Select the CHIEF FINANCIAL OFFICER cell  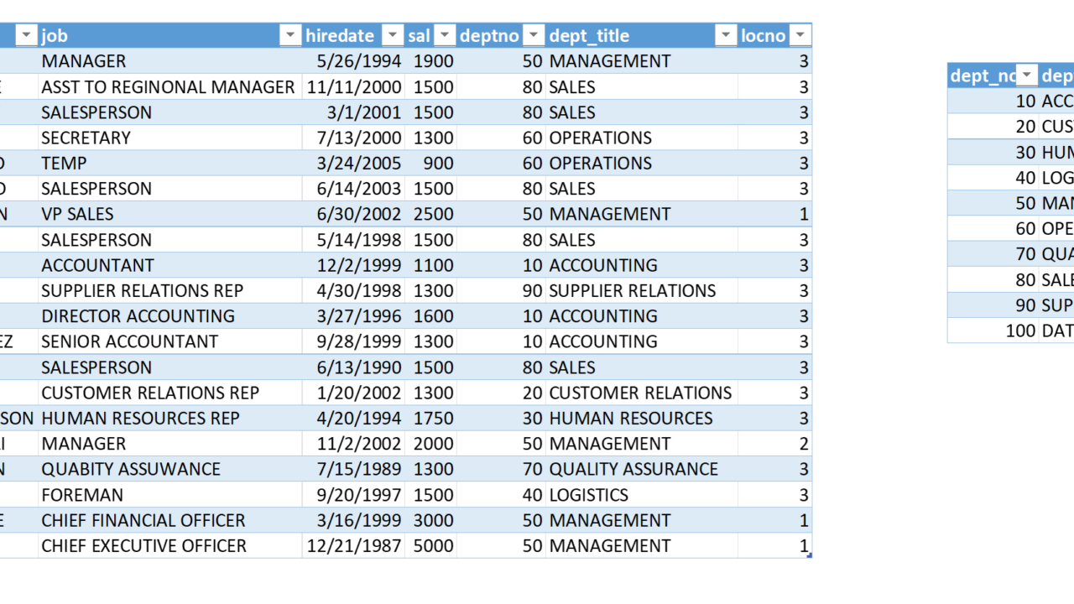[x=170, y=520]
